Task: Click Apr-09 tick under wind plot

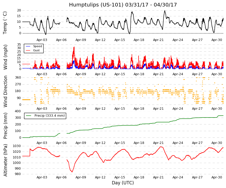Action: [81, 74]
